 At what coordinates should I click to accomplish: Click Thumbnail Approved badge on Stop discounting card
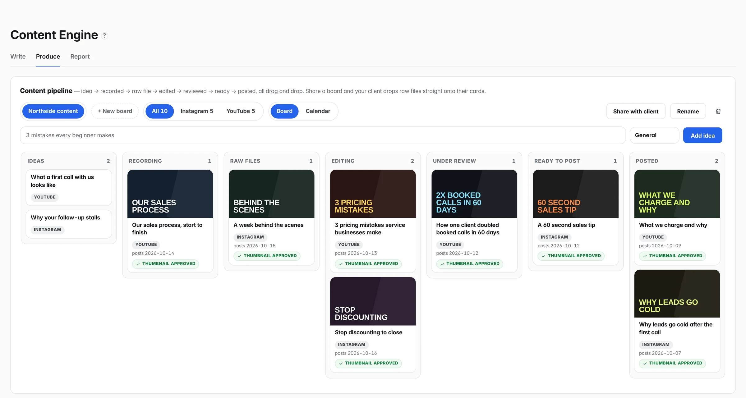click(x=368, y=363)
